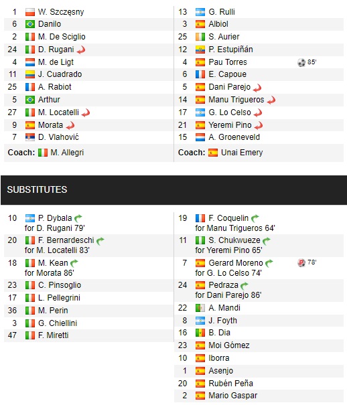Viewport: 347px width, 405px height.
Task: Click the penalty icon next to Gerard Moreno
Action: [x=301, y=263]
